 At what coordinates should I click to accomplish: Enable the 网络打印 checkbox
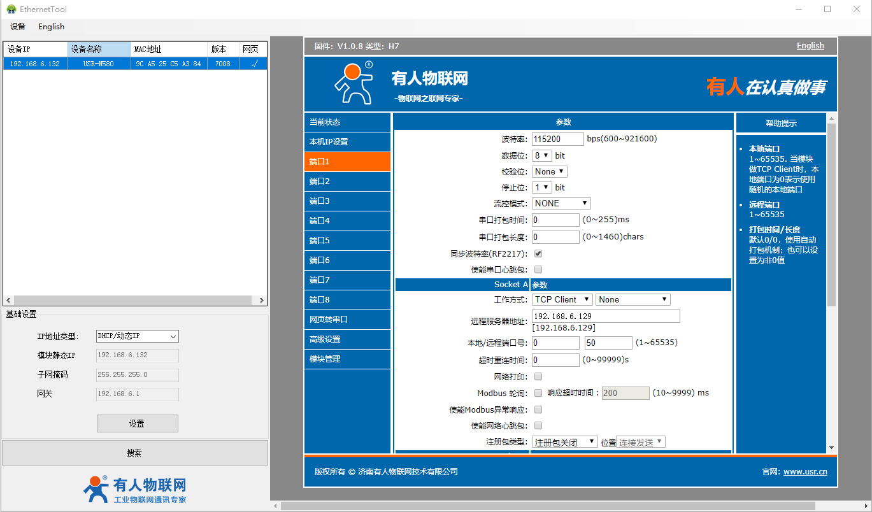tap(538, 376)
